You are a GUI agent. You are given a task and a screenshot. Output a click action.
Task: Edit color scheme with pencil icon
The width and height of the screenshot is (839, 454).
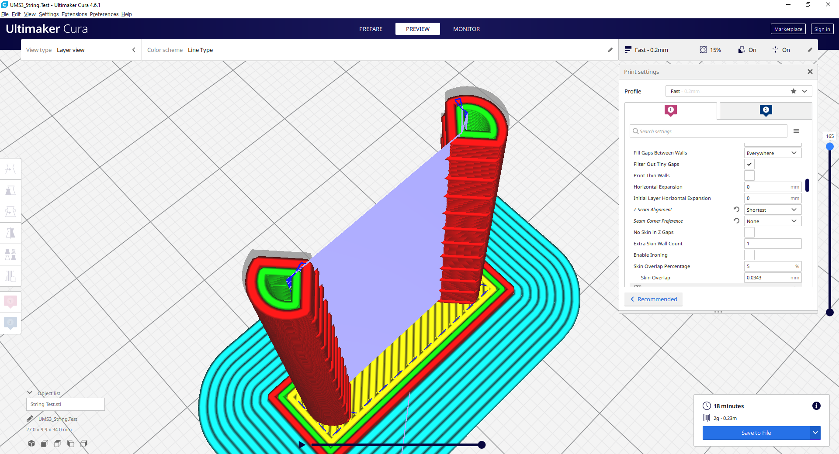pos(610,50)
